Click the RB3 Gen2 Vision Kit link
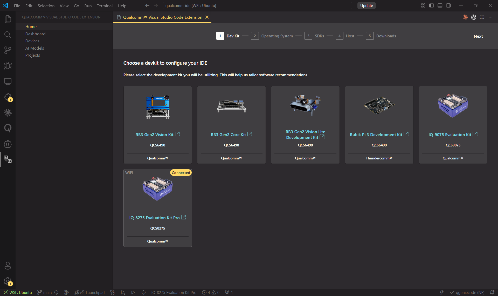This screenshot has width=498, height=296. click(x=154, y=134)
